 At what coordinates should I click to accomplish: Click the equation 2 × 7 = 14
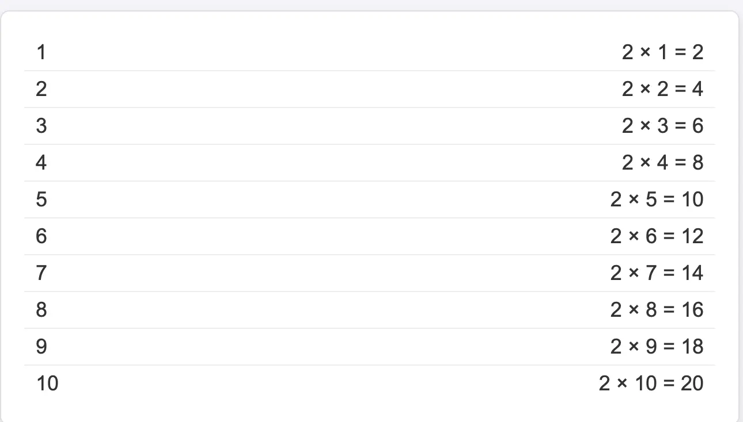point(657,273)
